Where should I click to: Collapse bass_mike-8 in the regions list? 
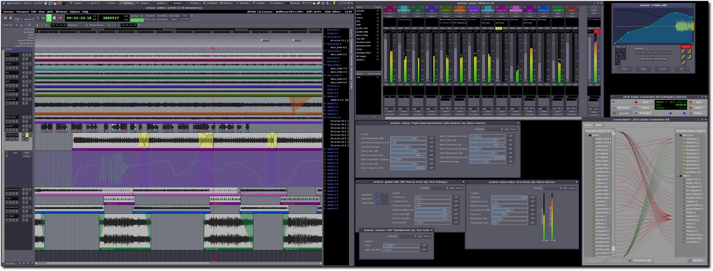tap(325, 75)
